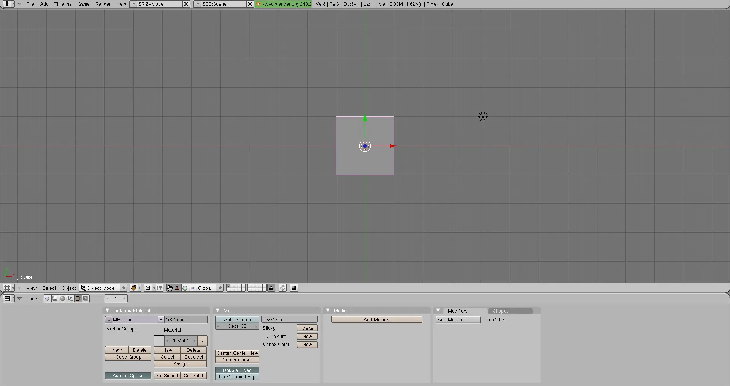
Task: Click the OB:Cube object name field
Action: pyautogui.click(x=186, y=320)
